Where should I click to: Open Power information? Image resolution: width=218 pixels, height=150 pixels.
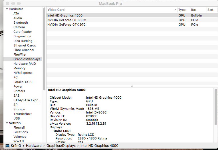coord(18,86)
